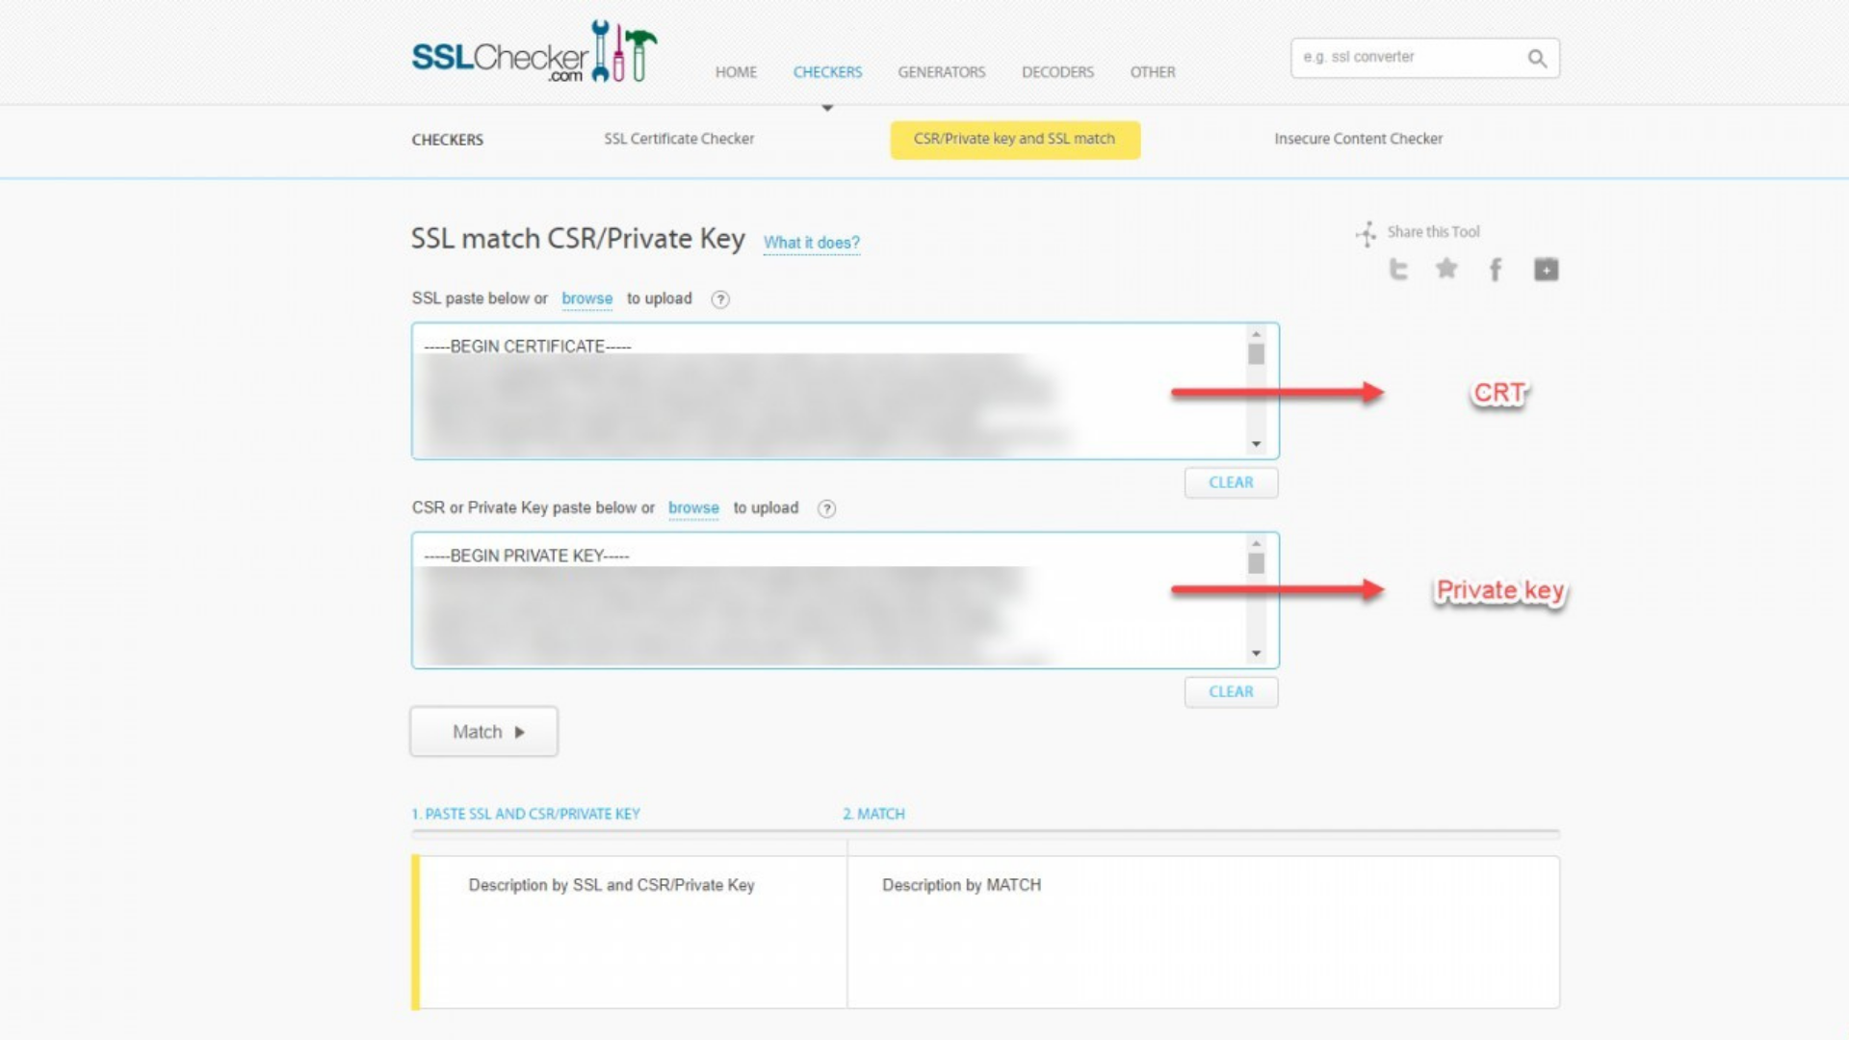1849x1040 pixels.
Task: Share tool on Facebook icon
Action: coord(1496,270)
